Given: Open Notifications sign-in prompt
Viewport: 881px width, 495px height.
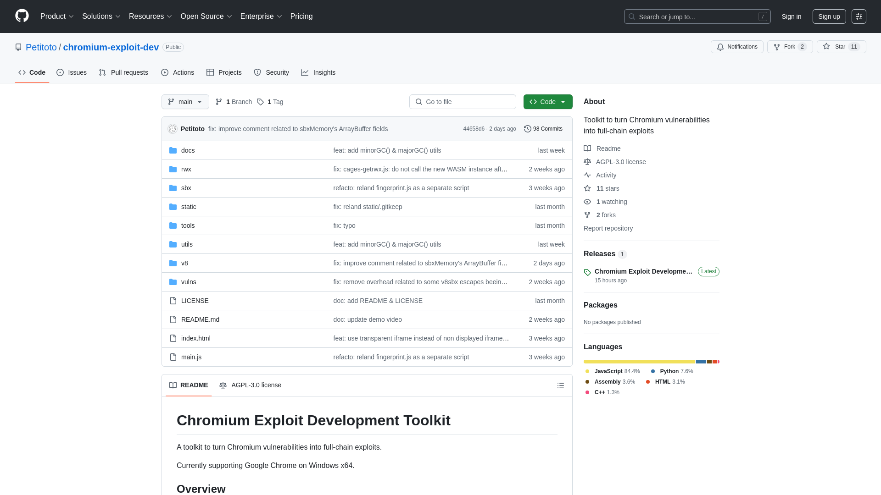Looking at the screenshot, I should tap(737, 47).
